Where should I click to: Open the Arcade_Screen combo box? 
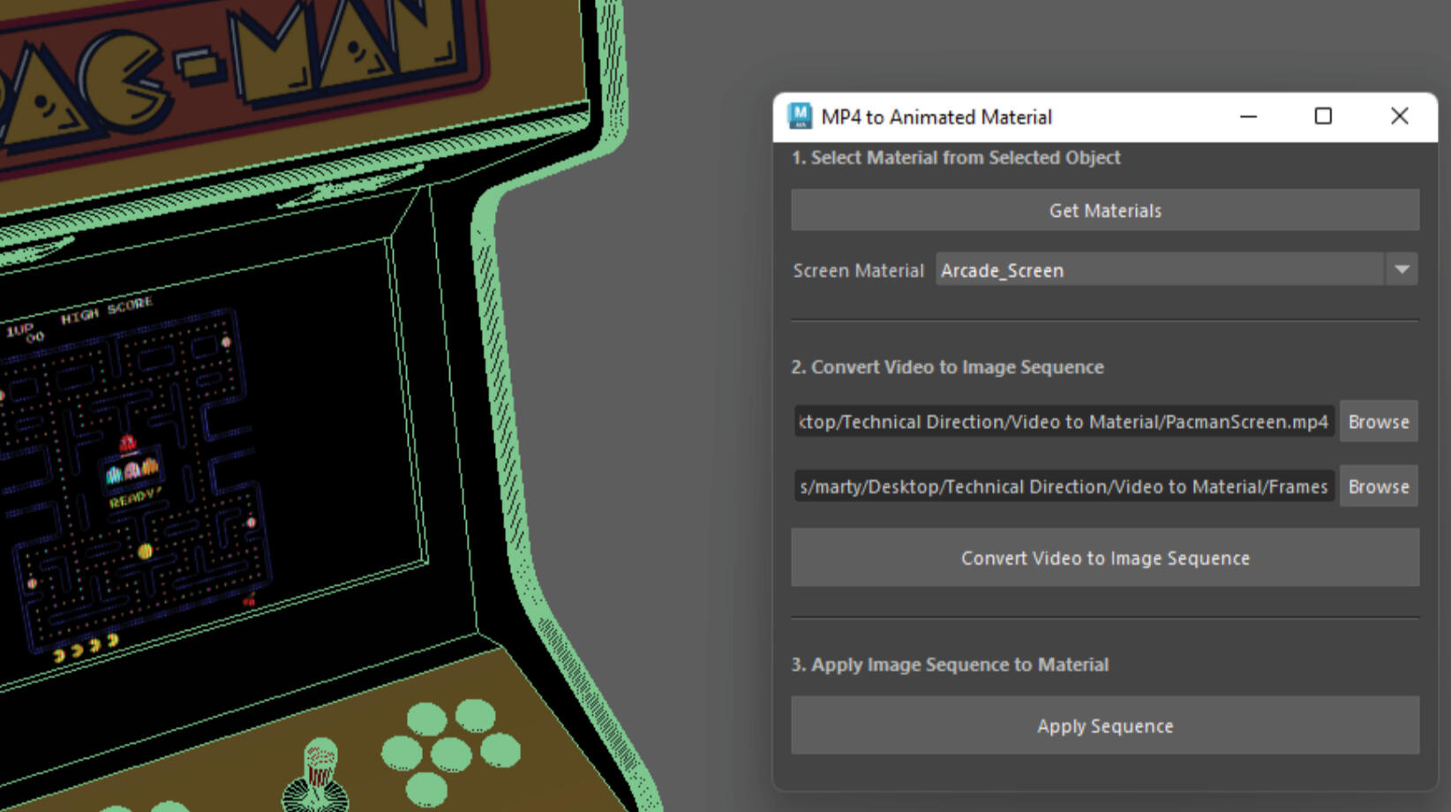[x=1158, y=270]
